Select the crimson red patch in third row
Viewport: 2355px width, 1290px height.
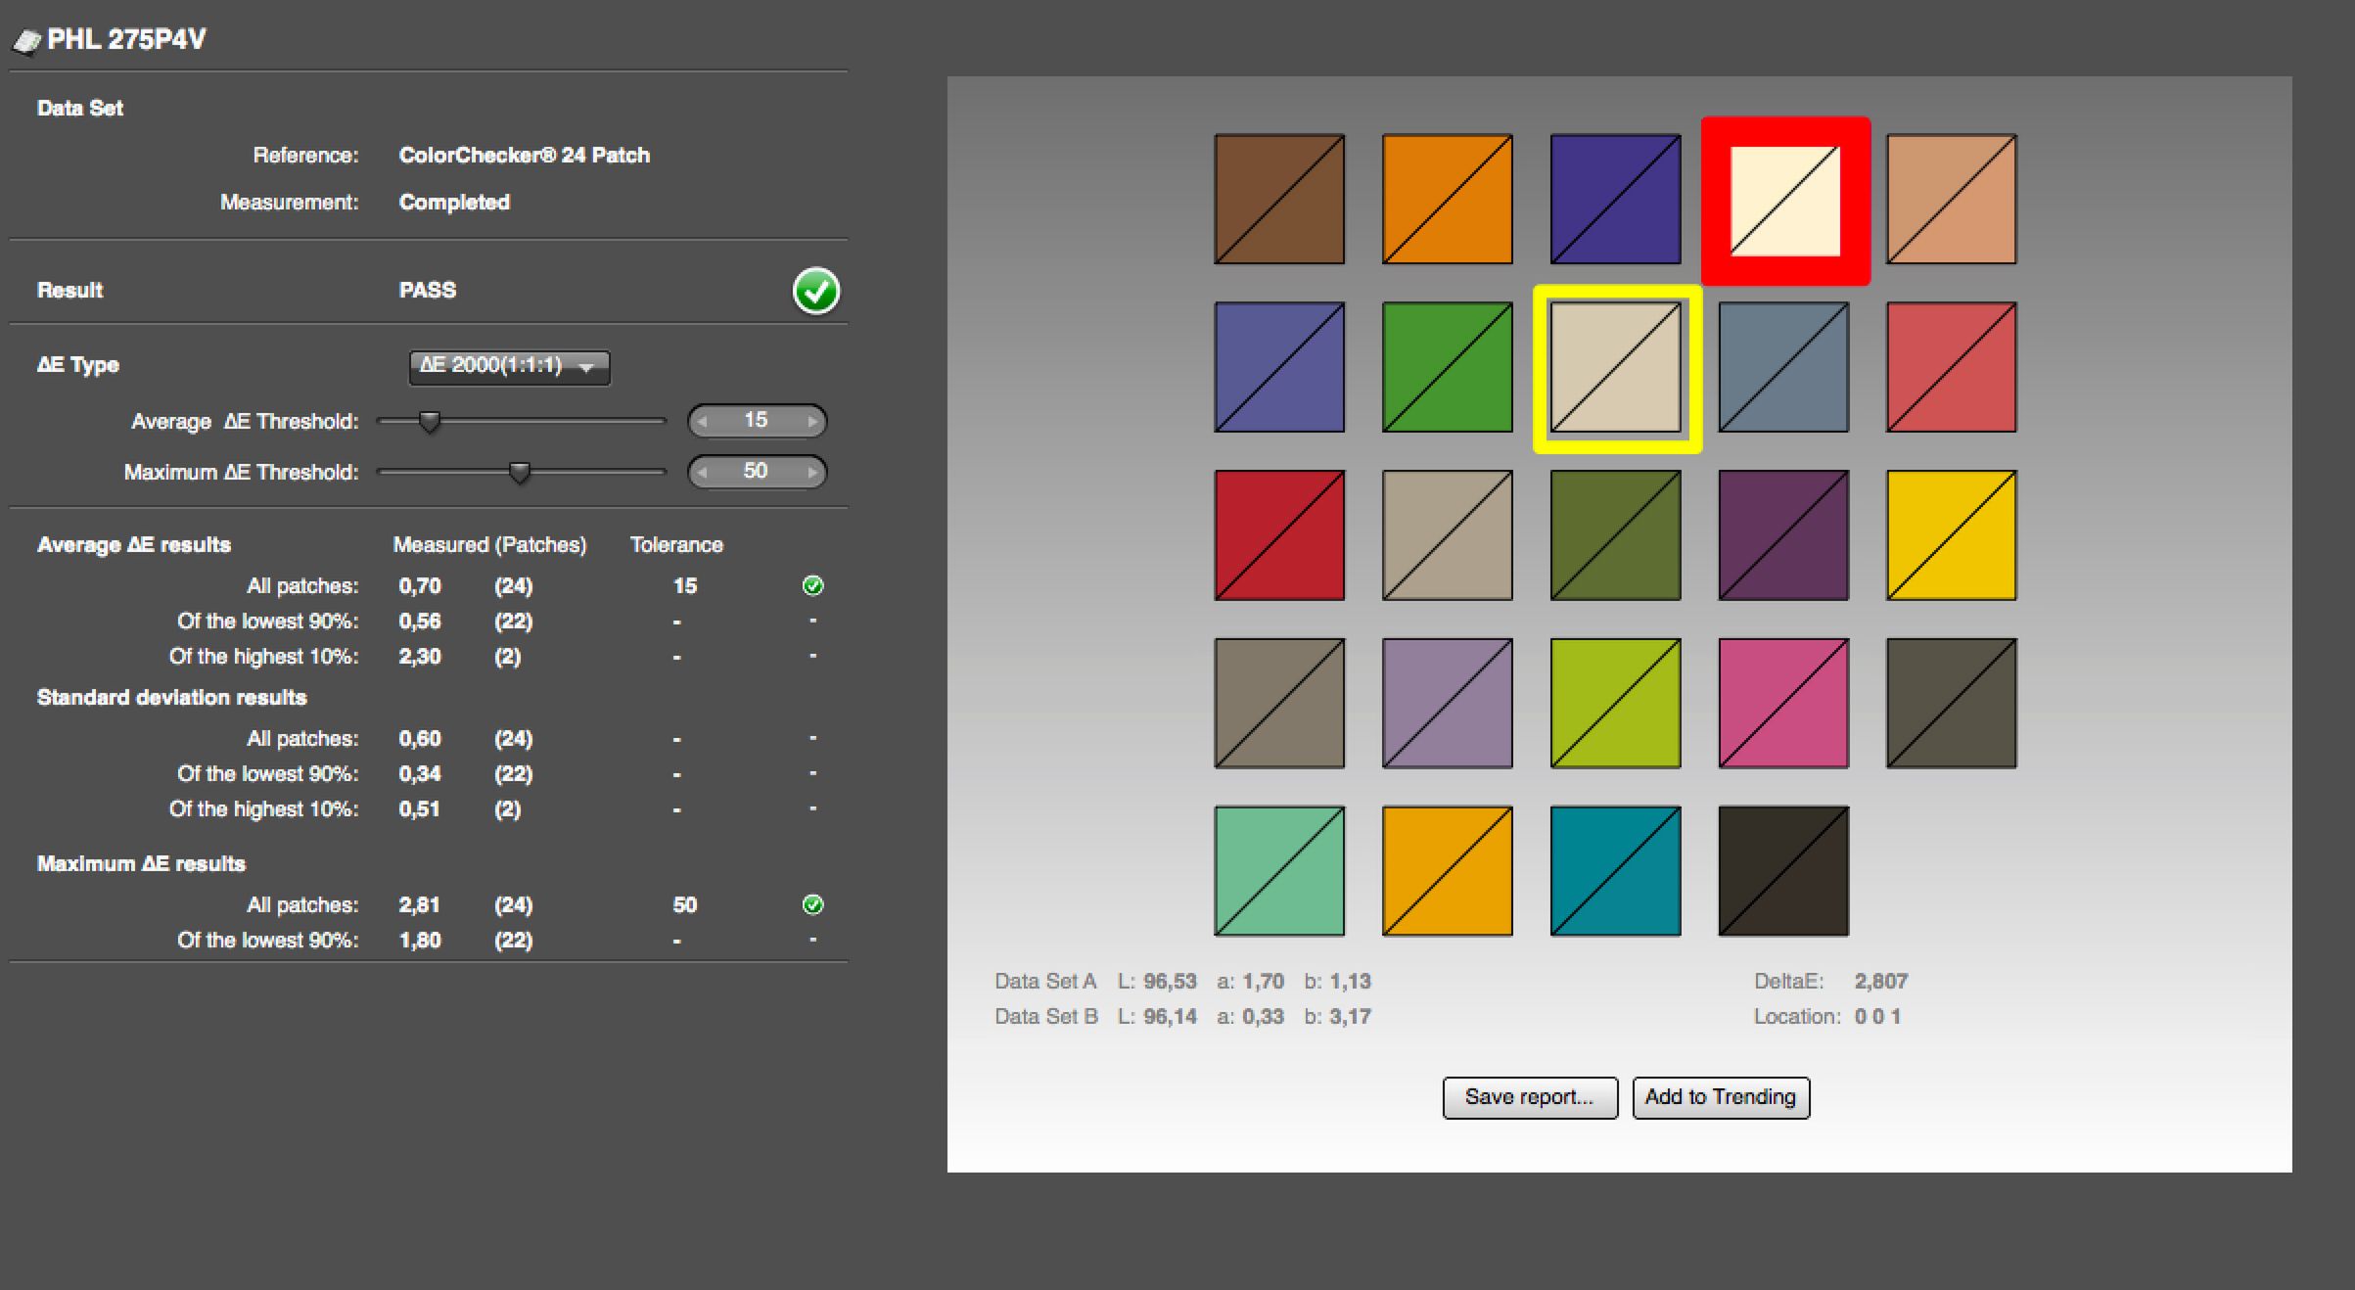point(1279,535)
